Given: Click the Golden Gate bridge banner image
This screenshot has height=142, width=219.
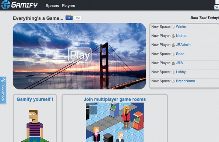Looking at the screenshot, I should tap(80, 56).
